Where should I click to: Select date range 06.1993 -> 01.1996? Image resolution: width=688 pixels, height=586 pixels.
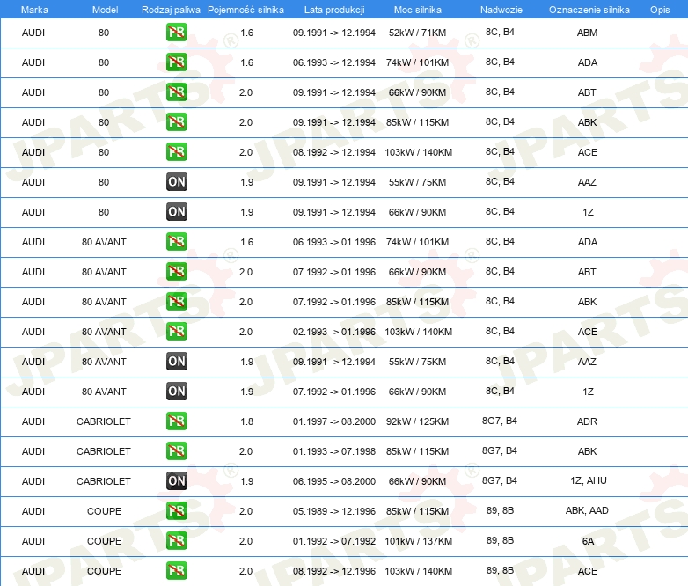tap(334, 242)
